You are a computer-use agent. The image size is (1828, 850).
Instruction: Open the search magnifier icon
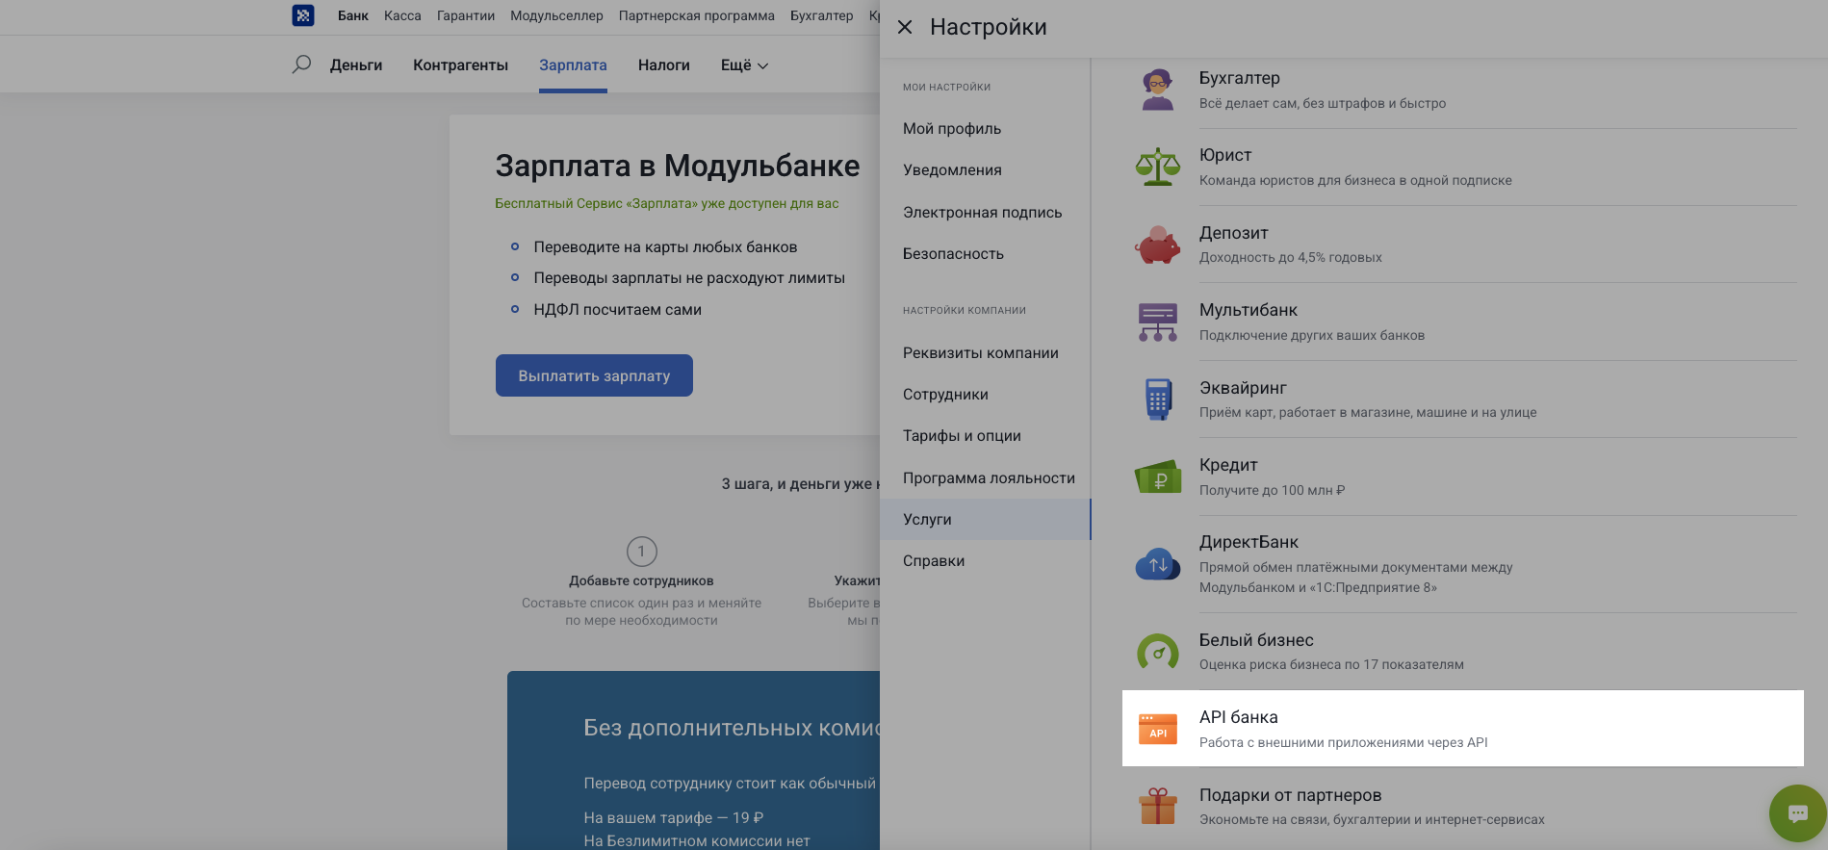[301, 64]
